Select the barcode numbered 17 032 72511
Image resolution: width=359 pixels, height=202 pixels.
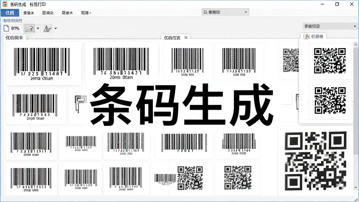coord(31,180)
